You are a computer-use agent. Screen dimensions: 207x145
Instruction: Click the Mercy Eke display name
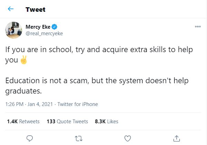38,27
